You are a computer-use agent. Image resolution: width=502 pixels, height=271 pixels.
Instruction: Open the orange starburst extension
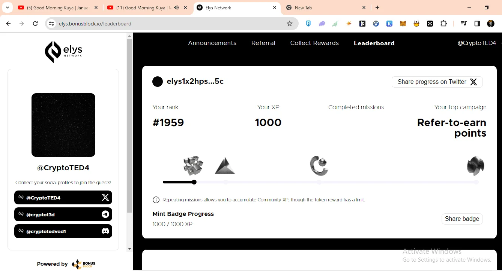(x=349, y=24)
